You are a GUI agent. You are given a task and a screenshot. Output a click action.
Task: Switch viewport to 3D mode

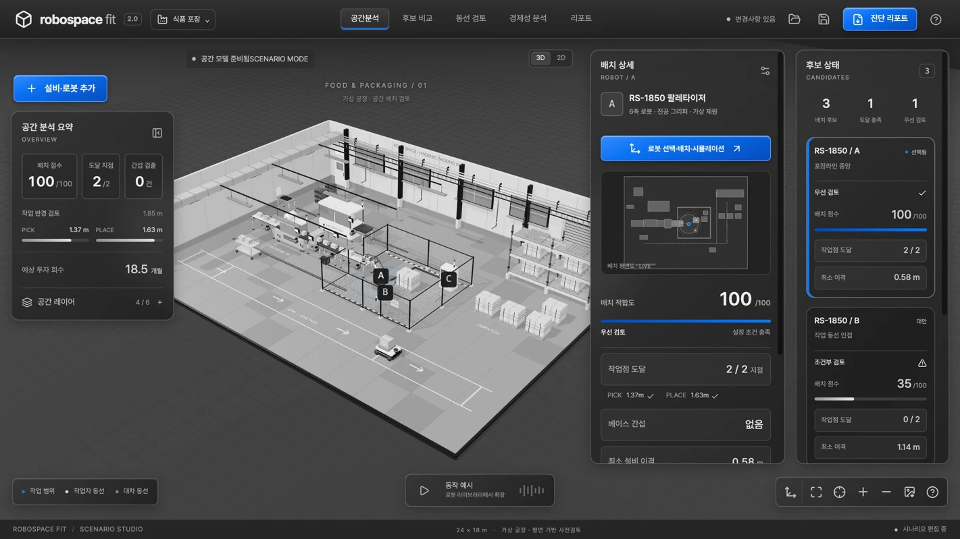coord(540,58)
